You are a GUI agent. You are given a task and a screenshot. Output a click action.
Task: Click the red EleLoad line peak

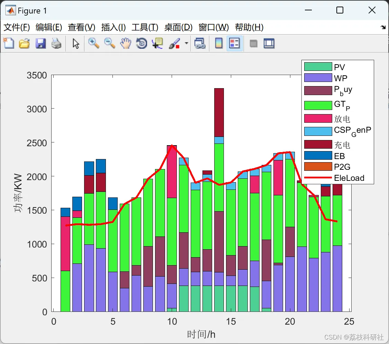(172, 146)
